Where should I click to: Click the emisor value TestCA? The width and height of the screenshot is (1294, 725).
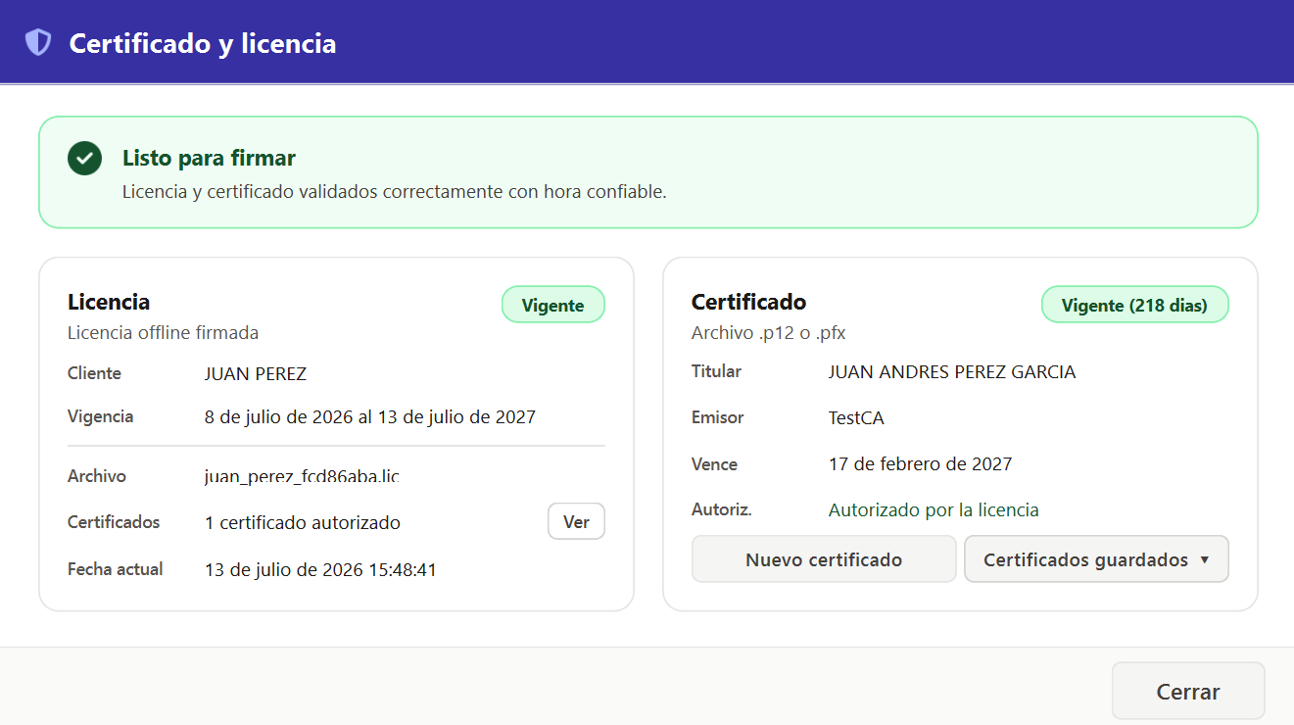pyautogui.click(x=856, y=418)
